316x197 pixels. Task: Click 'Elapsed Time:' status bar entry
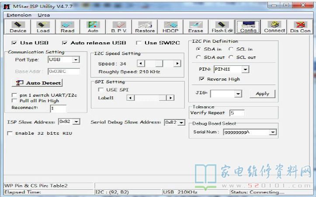point(23,192)
